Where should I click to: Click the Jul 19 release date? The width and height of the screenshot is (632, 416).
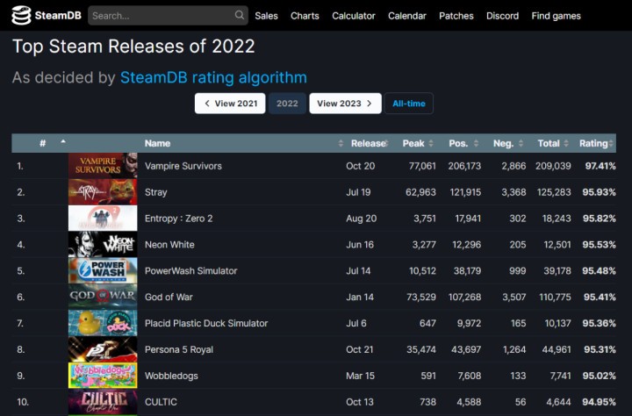coord(358,192)
